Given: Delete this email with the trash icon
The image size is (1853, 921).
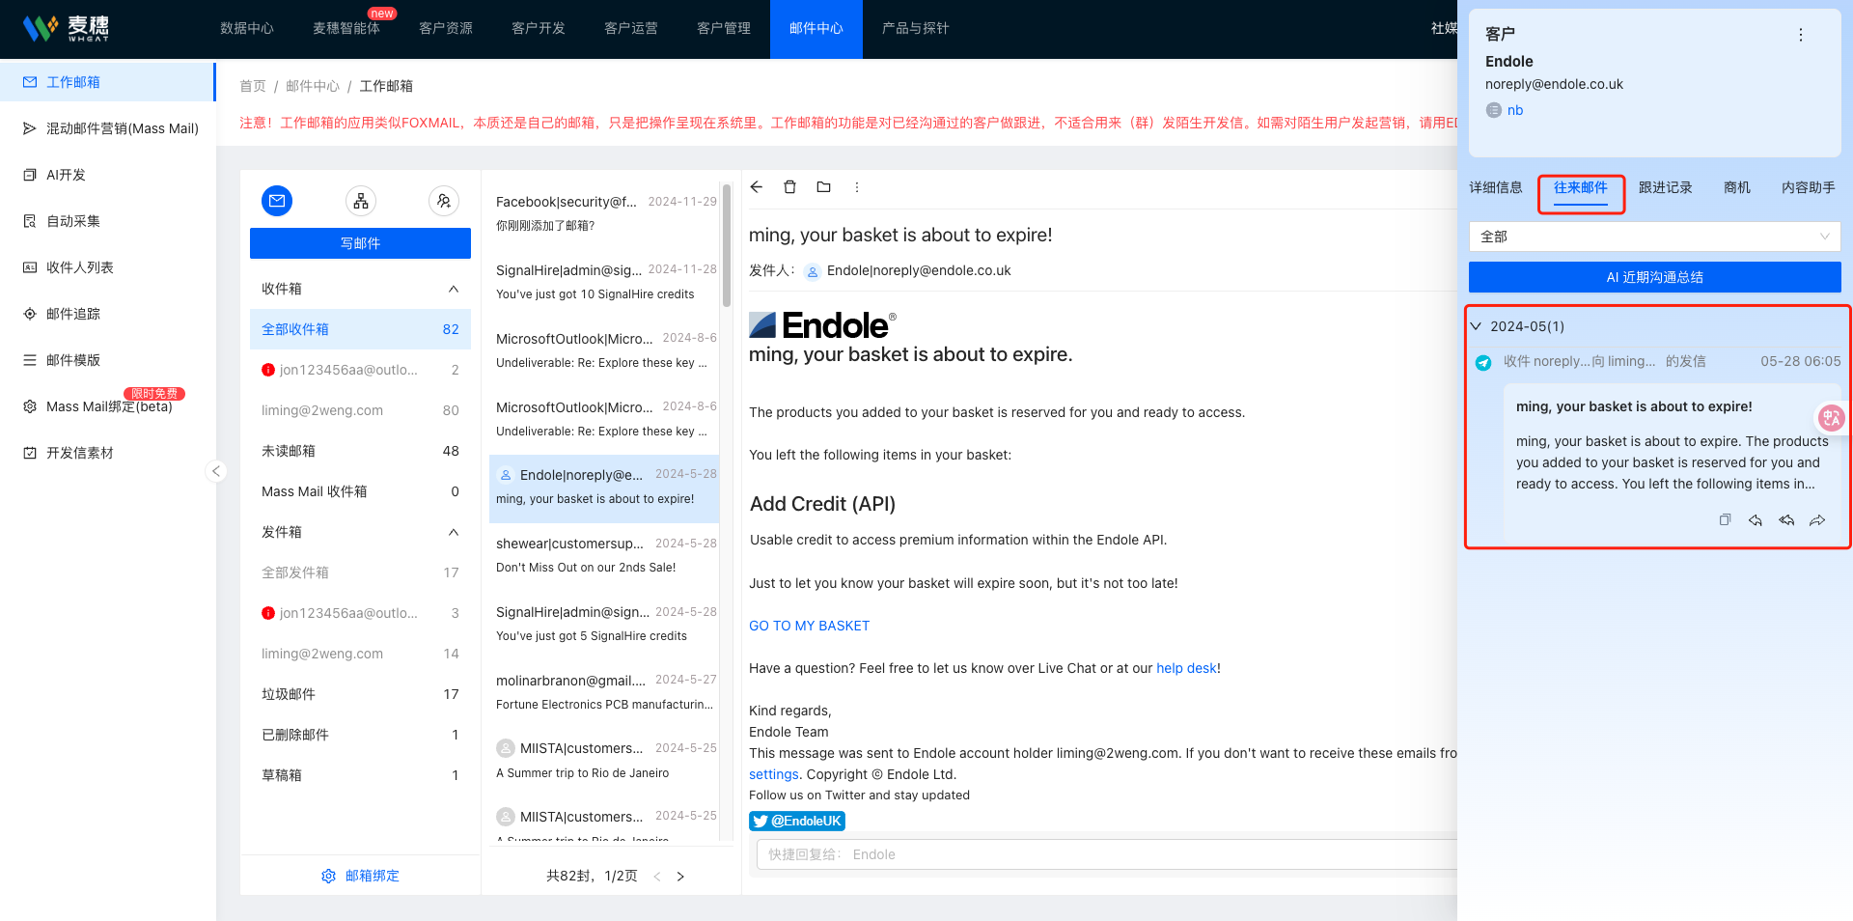Looking at the screenshot, I should tap(789, 187).
